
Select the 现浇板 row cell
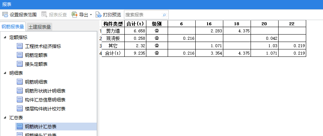(113, 38)
